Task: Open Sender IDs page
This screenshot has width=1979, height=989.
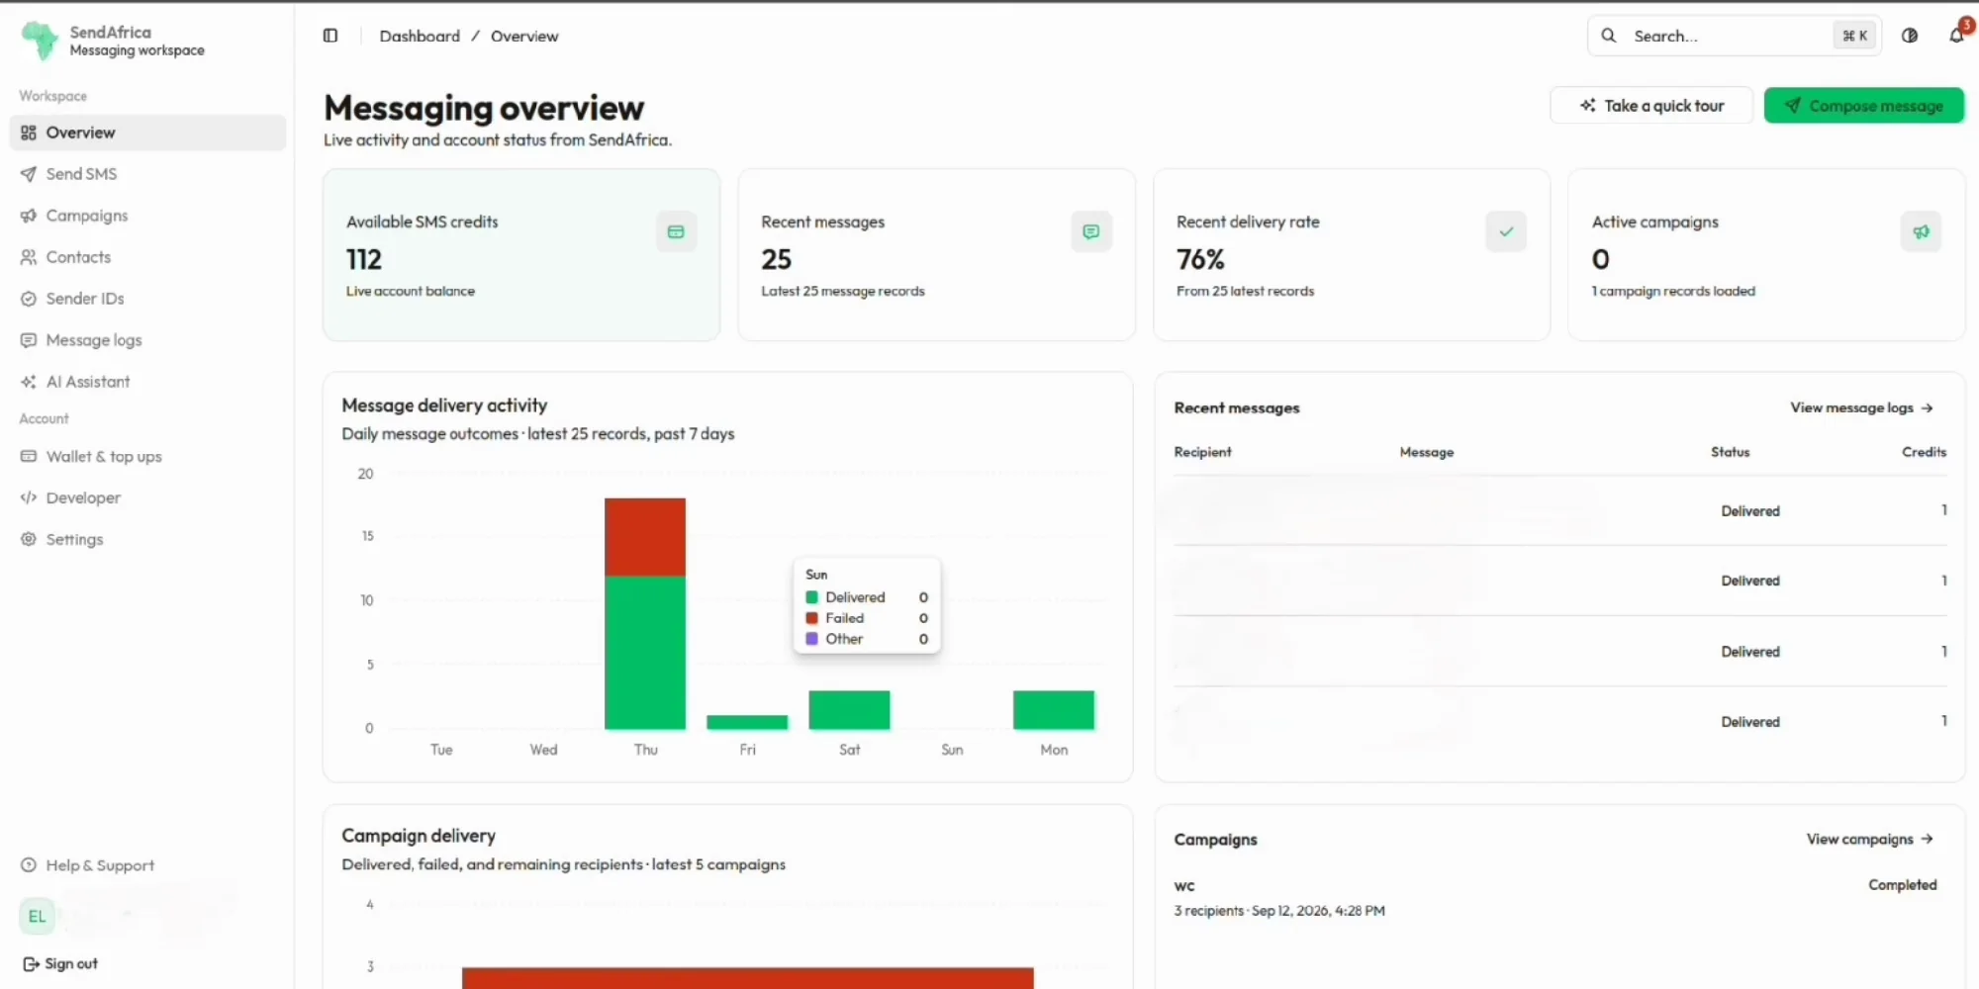Action: pyautogui.click(x=147, y=299)
